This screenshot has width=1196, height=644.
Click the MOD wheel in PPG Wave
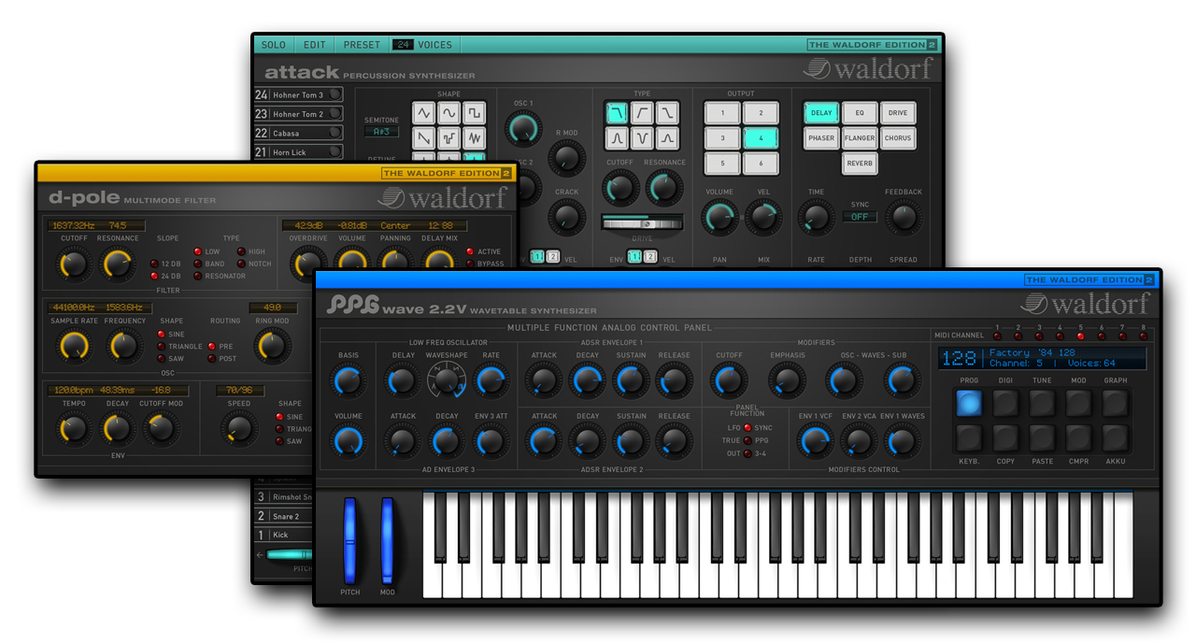click(387, 540)
